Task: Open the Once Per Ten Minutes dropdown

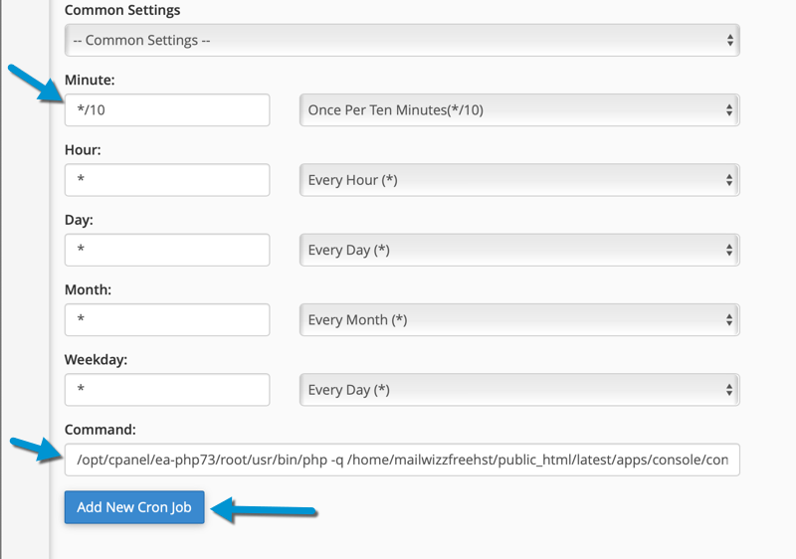Action: point(519,110)
